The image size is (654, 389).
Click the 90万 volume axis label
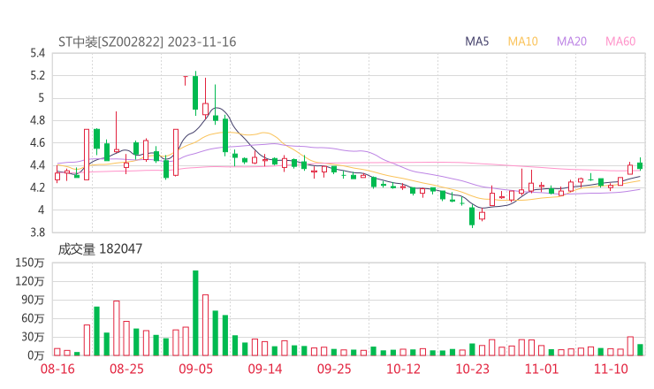33,300
